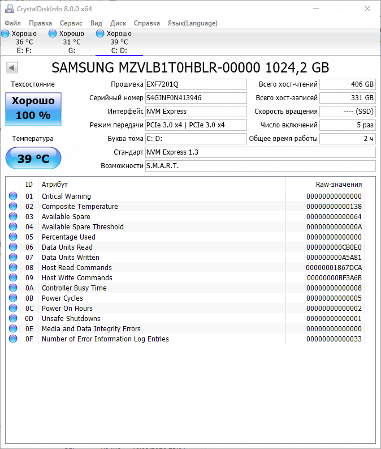Click the Возможности field S.M.A.R.T.
381x449 pixels.
pos(261,166)
